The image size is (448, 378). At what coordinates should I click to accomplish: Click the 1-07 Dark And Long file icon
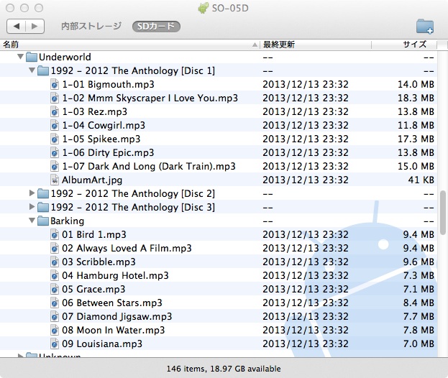click(55, 167)
